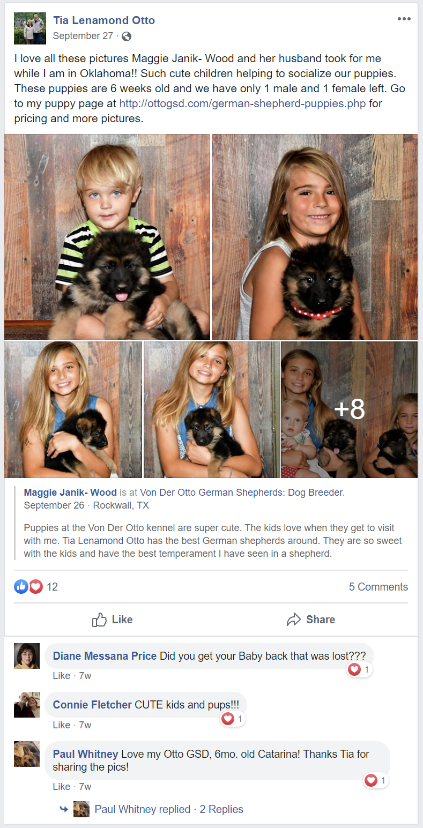The width and height of the screenshot is (423, 828).
Task: Expand the 5 Comments list
Action: [x=379, y=587]
